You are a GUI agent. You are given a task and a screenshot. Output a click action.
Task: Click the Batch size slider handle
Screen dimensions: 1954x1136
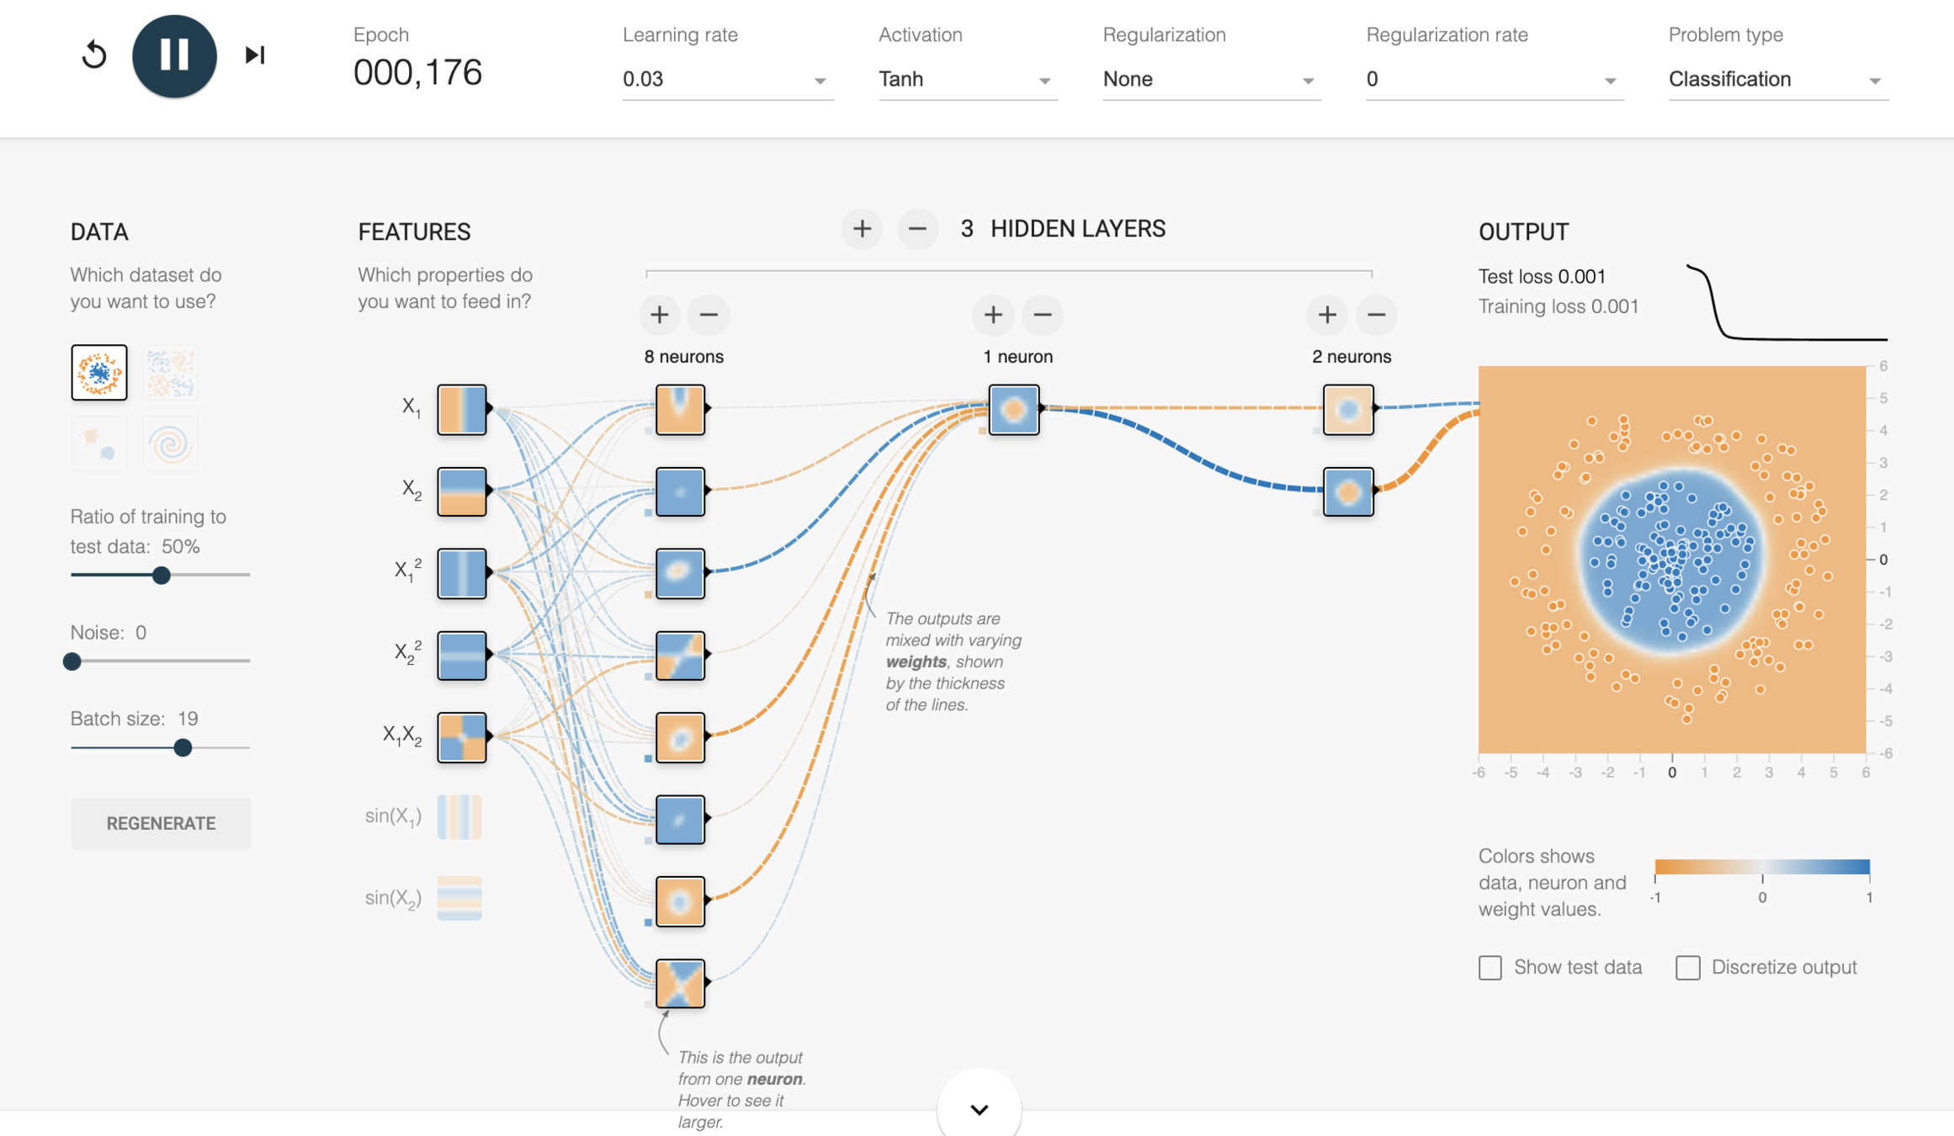pyautogui.click(x=183, y=747)
